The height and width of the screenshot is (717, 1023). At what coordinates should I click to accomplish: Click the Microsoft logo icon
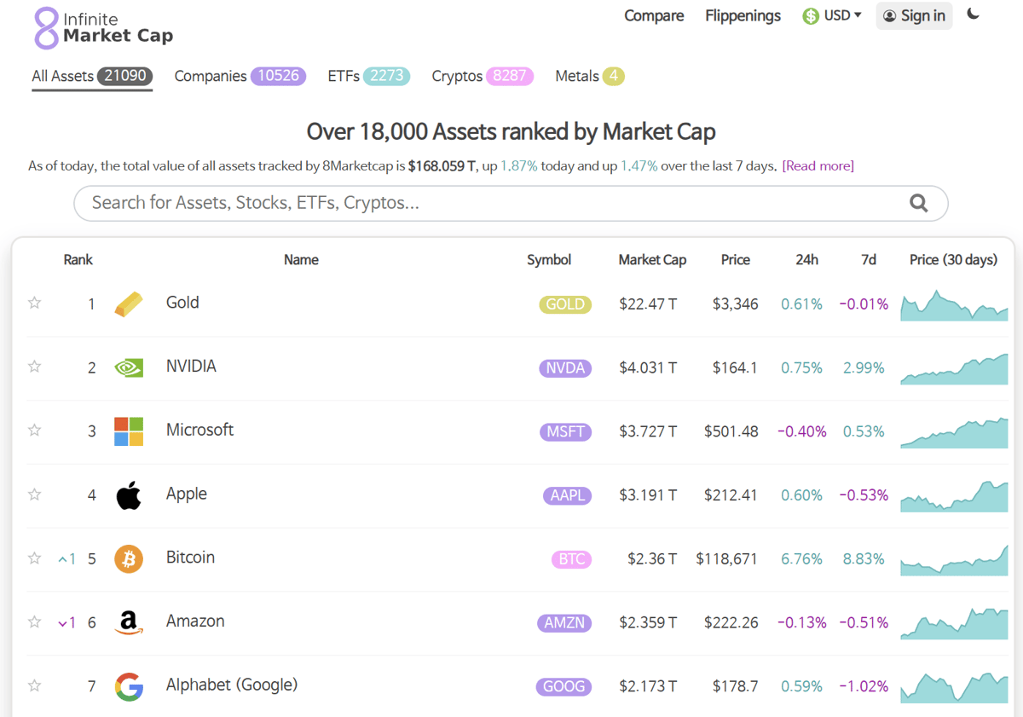point(129,431)
